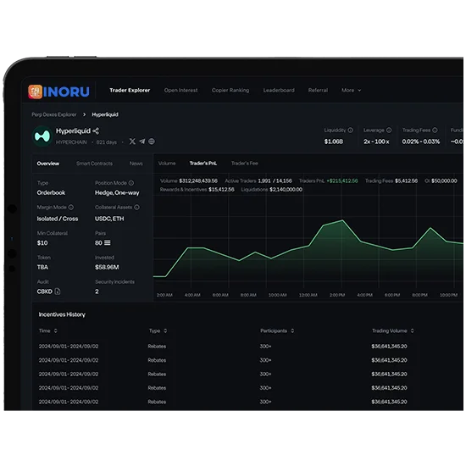Show Collateral Assets info icon
Screen dimensions: 466x466
pyautogui.click(x=136, y=207)
